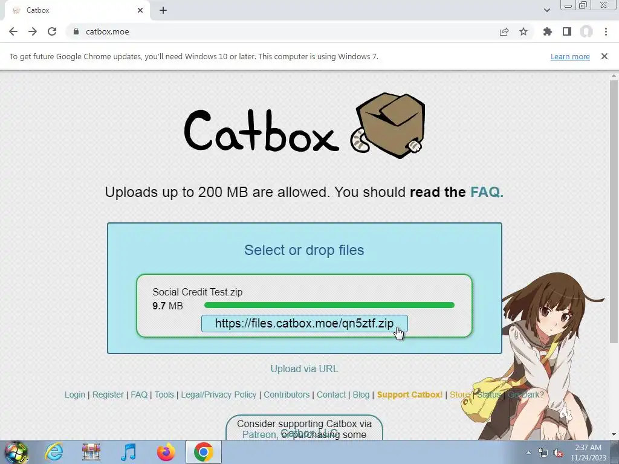Open the Windows Start menu

pyautogui.click(x=16, y=452)
